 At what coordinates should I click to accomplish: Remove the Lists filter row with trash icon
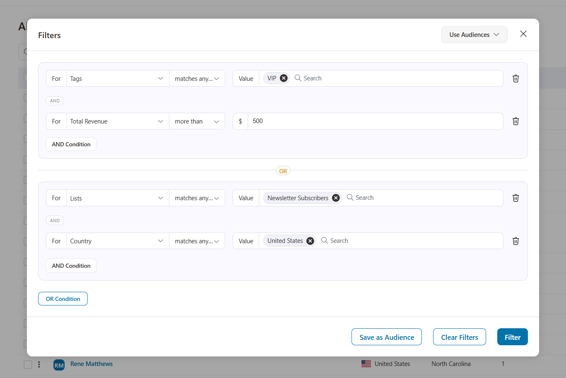click(515, 198)
